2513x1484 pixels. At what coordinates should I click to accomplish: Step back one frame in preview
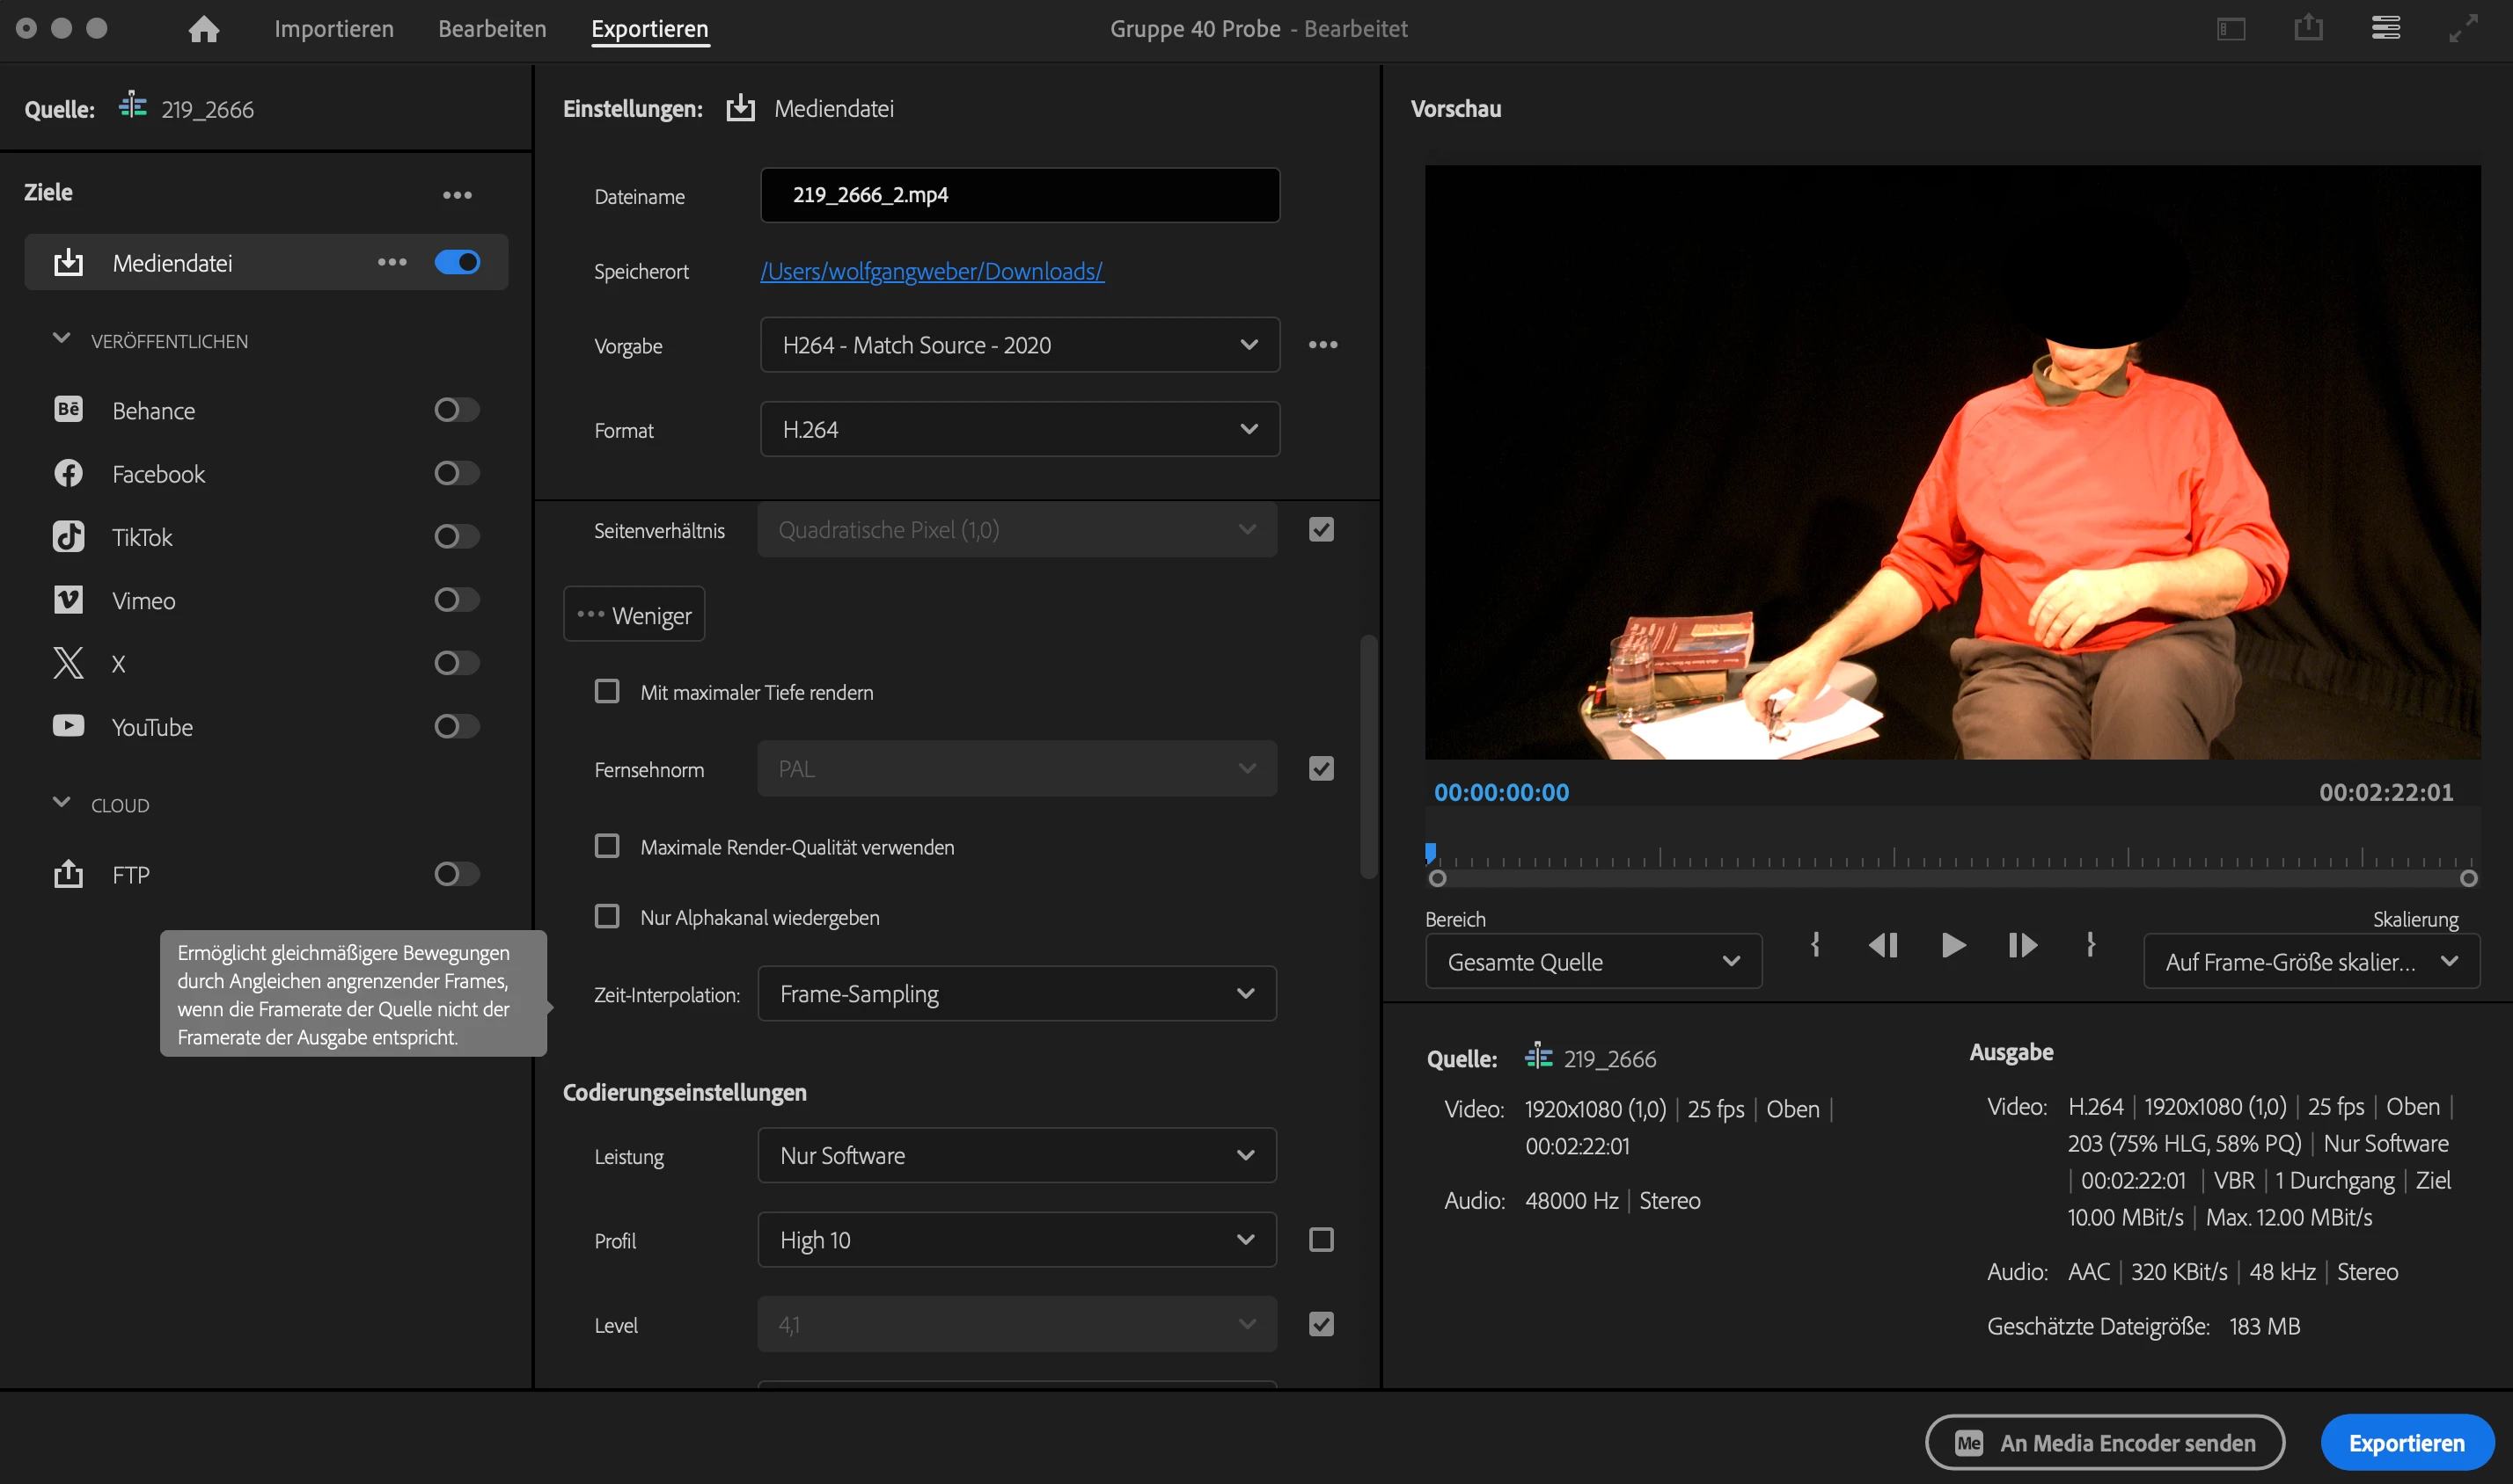pos(1882,945)
